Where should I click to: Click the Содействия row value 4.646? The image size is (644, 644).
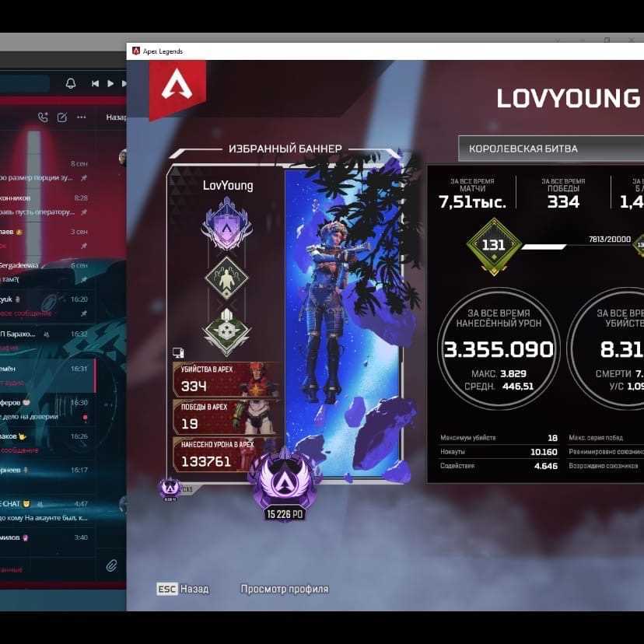pyautogui.click(x=546, y=466)
